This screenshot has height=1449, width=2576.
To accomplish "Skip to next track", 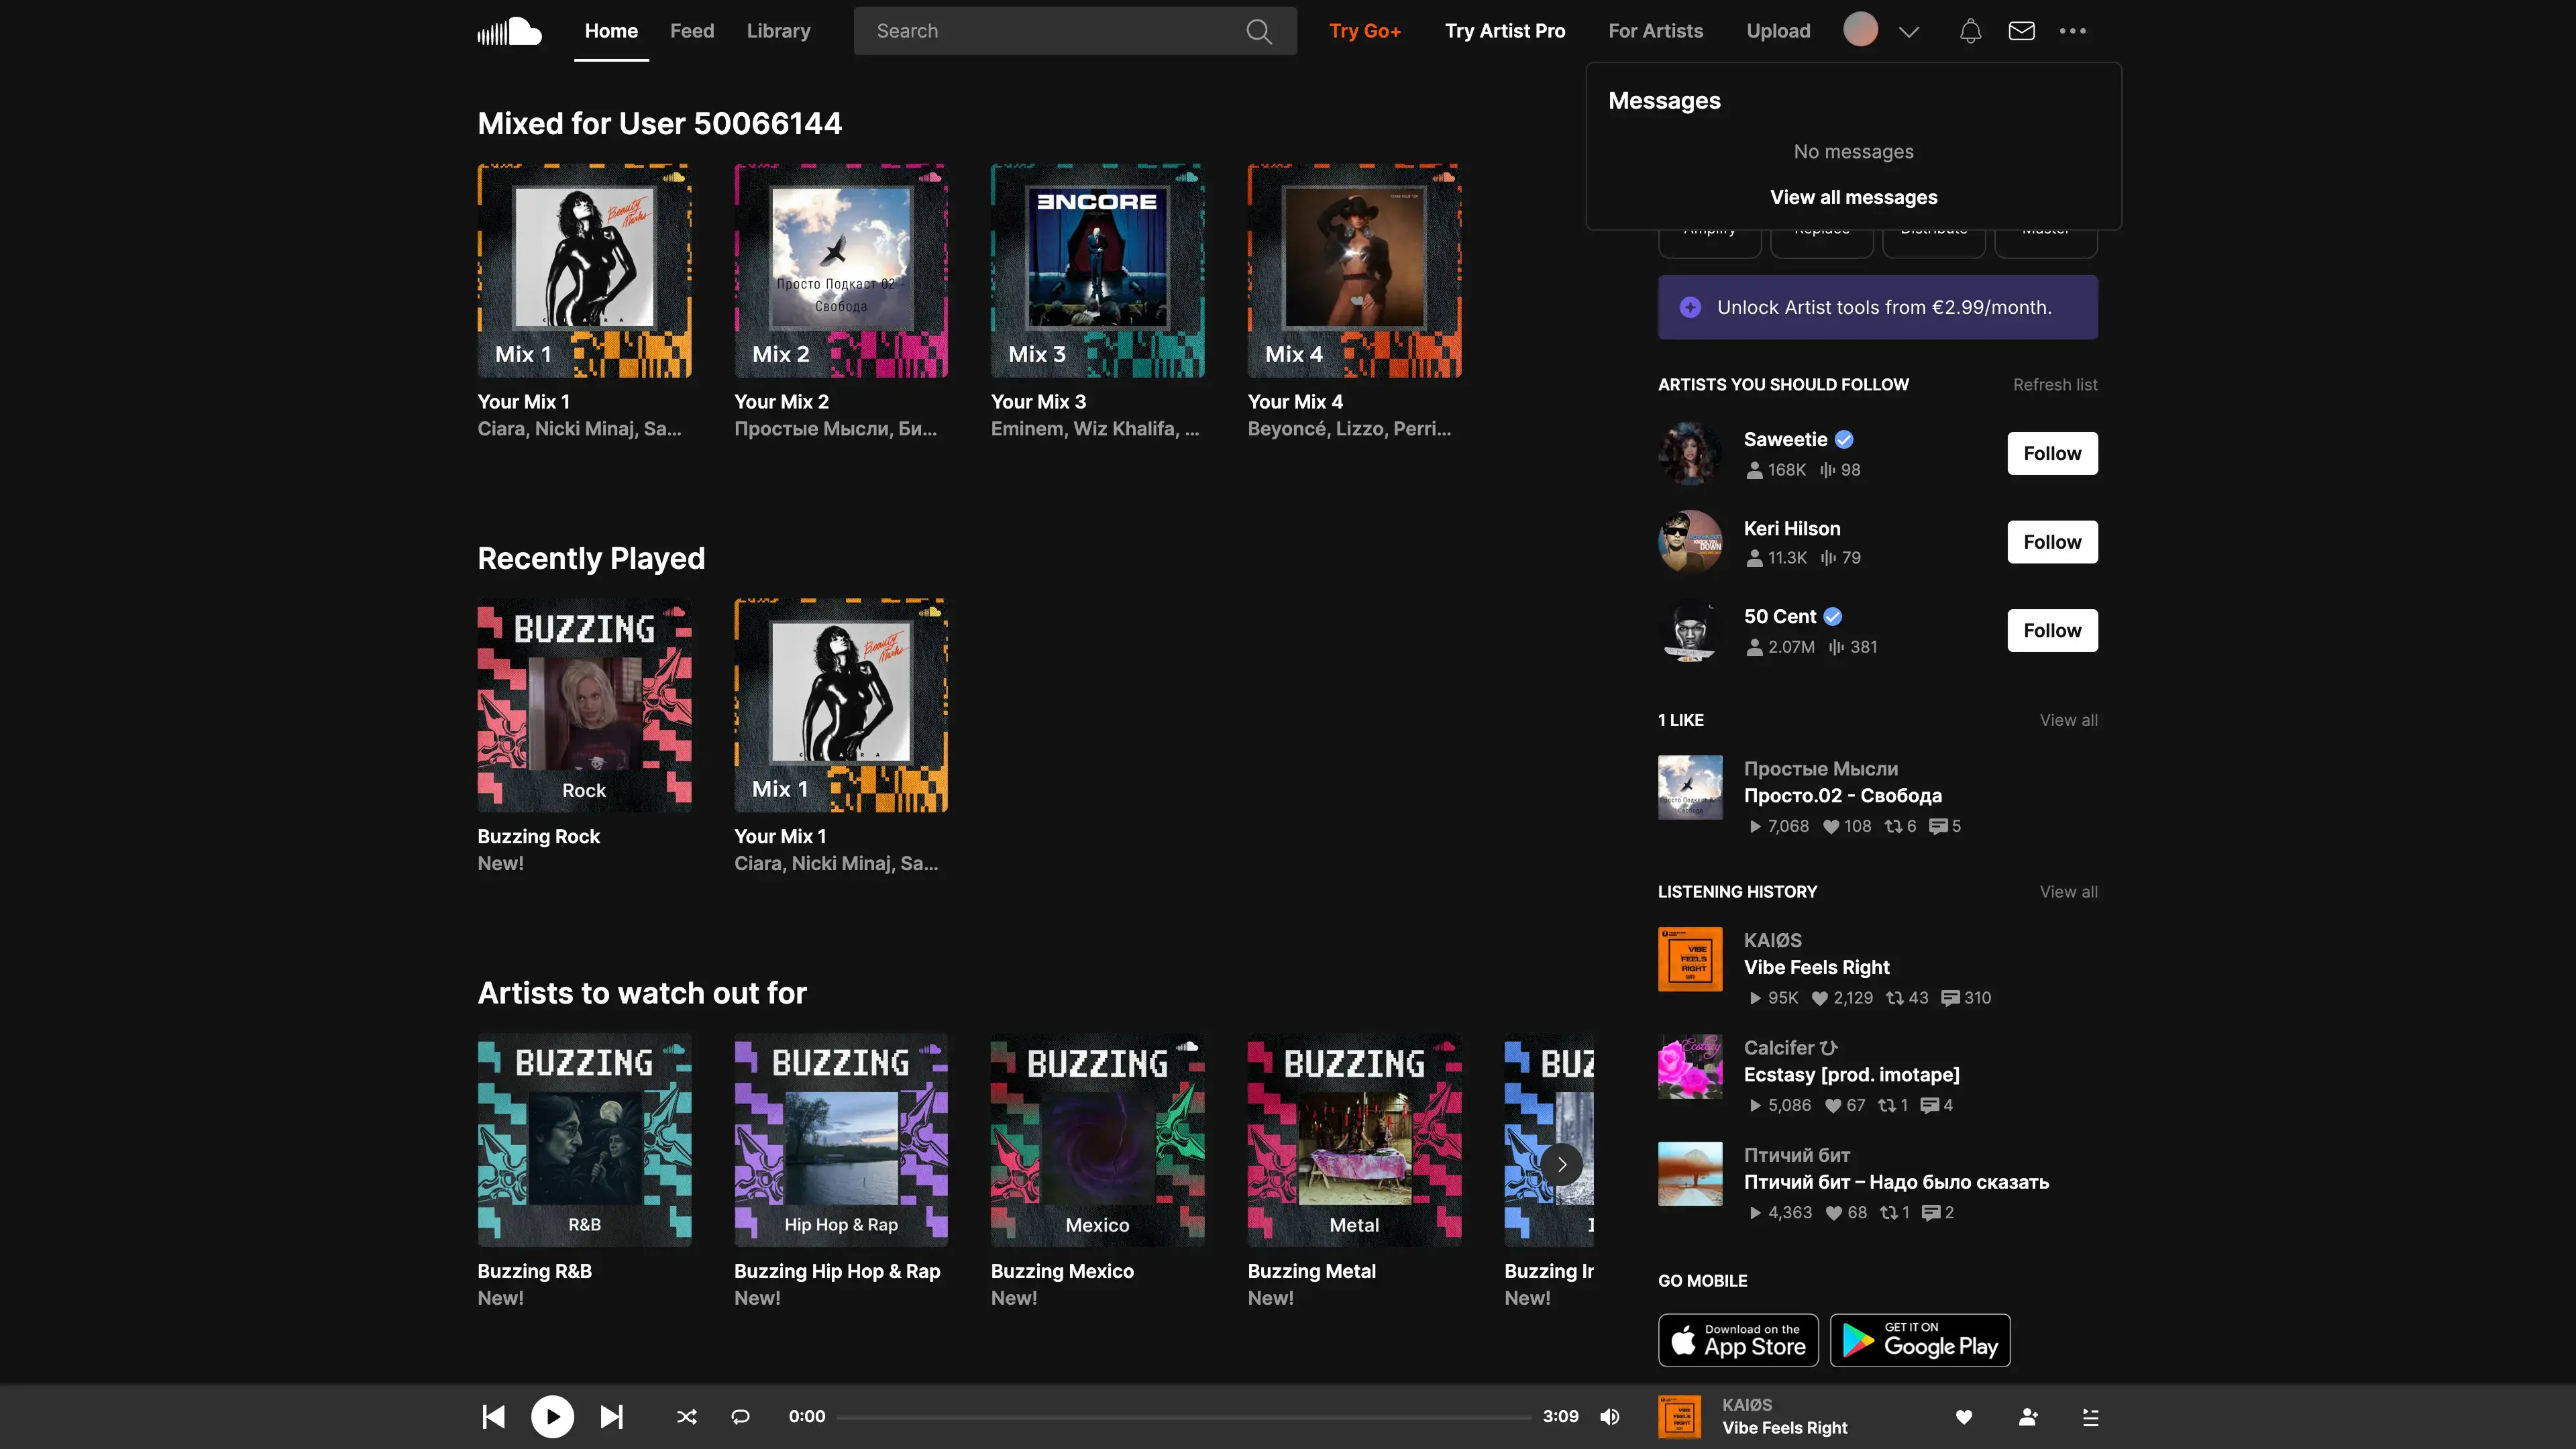I will [611, 1416].
